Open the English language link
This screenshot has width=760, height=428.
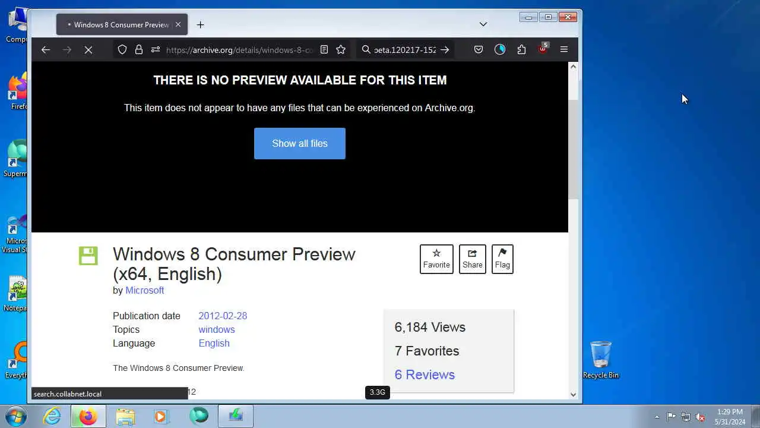click(x=214, y=343)
